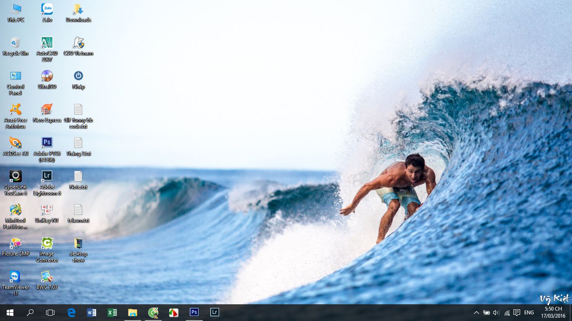Open Excel from the taskbar
The width and height of the screenshot is (572, 321).
[x=112, y=313]
